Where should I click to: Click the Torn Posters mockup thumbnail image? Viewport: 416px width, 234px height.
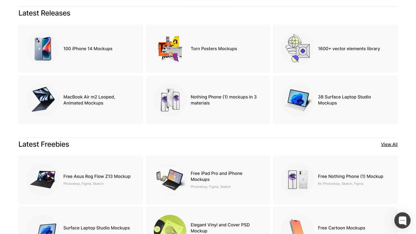click(170, 49)
